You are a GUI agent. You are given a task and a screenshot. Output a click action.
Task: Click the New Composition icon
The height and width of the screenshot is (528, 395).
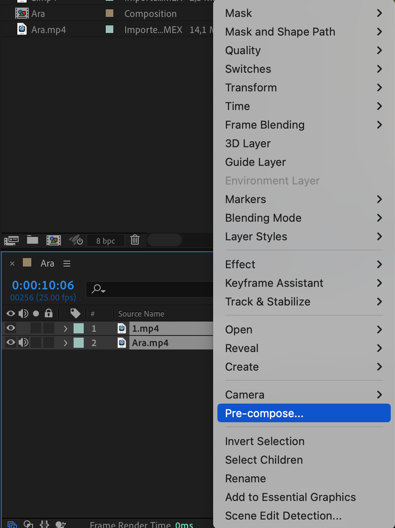54,240
